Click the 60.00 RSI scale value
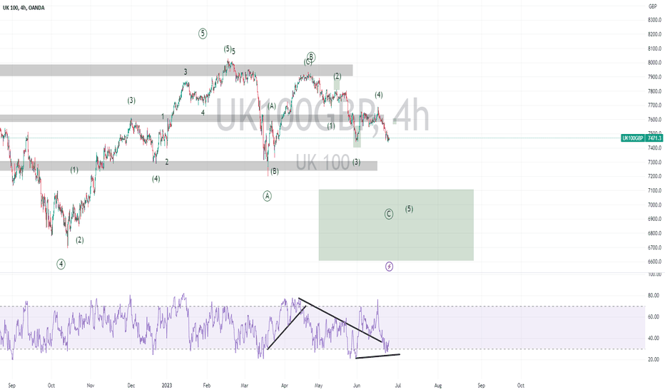The image size is (665, 392). tap(654, 317)
